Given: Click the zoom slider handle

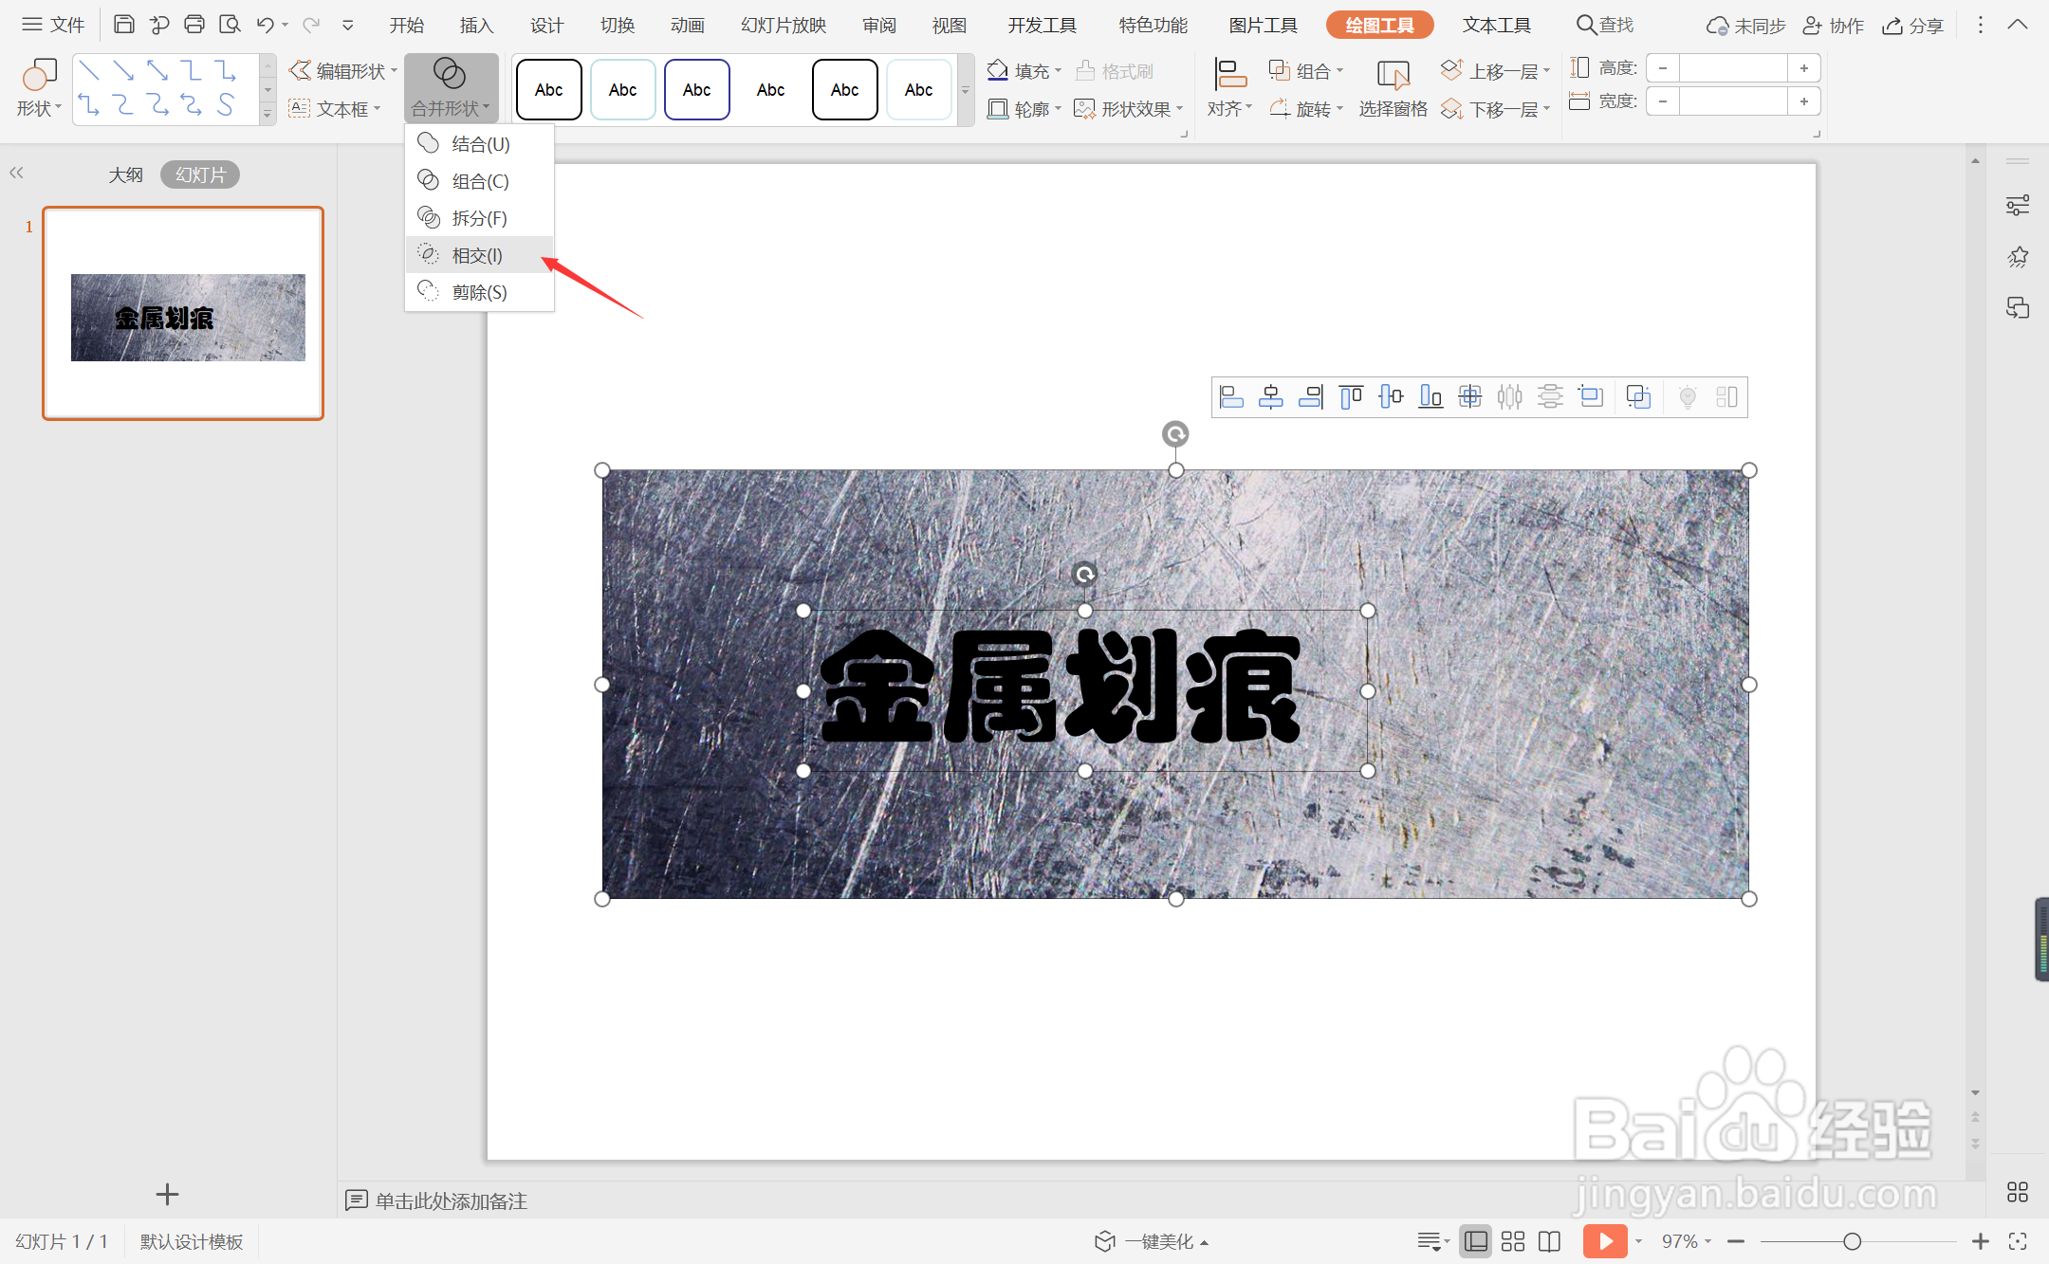Looking at the screenshot, I should [x=1852, y=1241].
